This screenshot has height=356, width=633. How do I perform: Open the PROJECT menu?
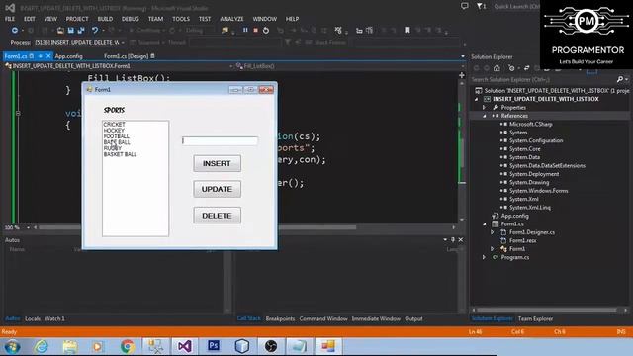coord(77,19)
